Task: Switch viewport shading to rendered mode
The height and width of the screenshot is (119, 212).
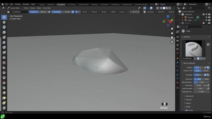Action: (x=170, y=8)
